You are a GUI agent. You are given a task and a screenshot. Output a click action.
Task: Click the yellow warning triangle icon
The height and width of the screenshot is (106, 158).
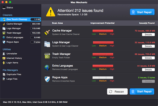click(51, 12)
